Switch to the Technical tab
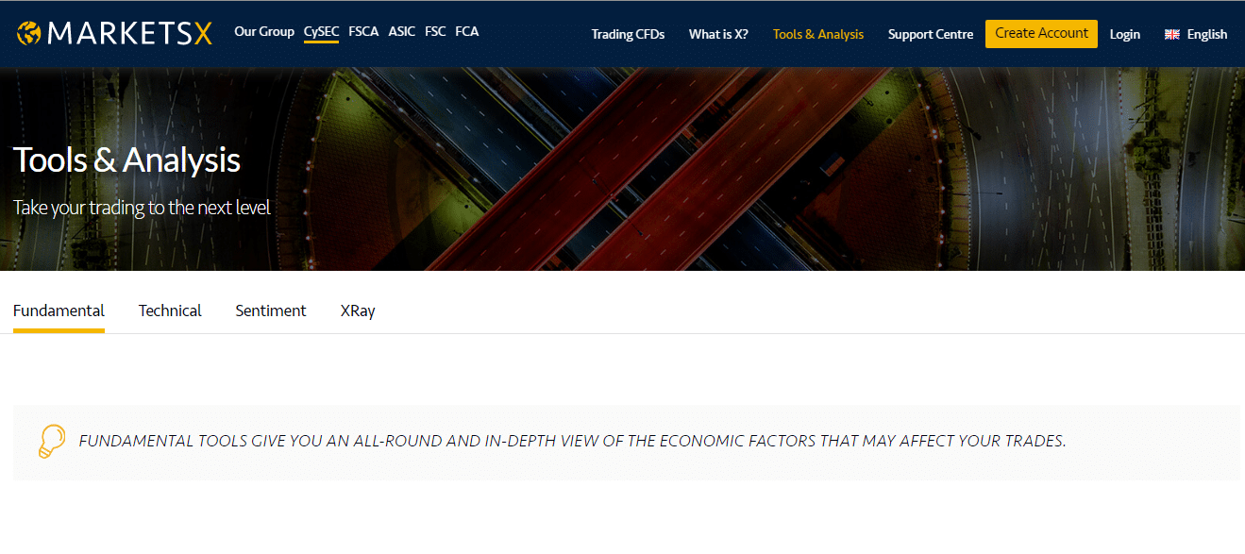Image resolution: width=1245 pixels, height=554 pixels. point(170,311)
